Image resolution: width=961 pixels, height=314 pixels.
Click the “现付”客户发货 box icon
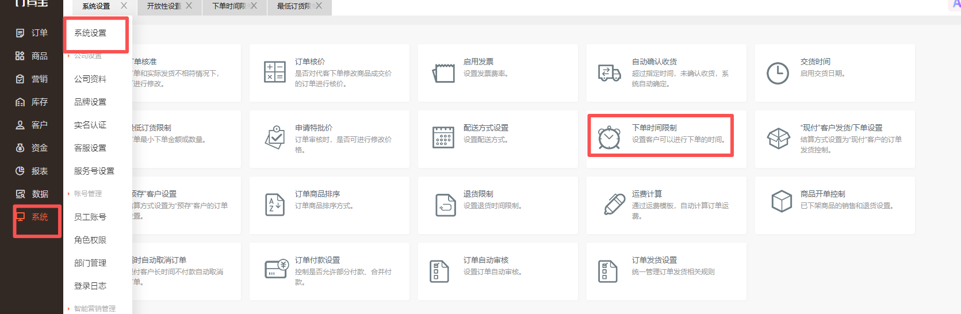click(779, 138)
